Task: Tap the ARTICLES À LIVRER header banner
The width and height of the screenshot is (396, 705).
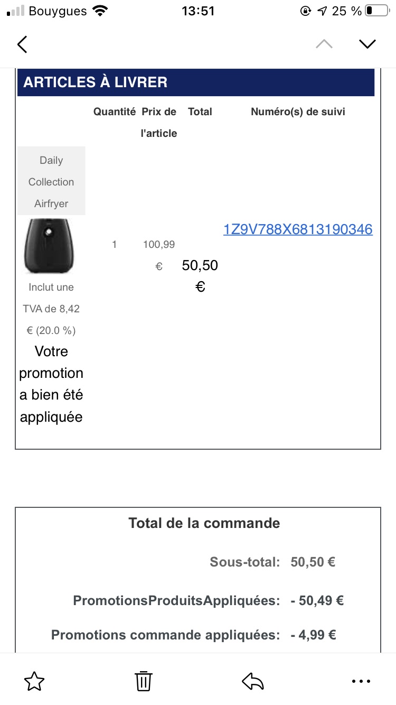Action: 196,82
